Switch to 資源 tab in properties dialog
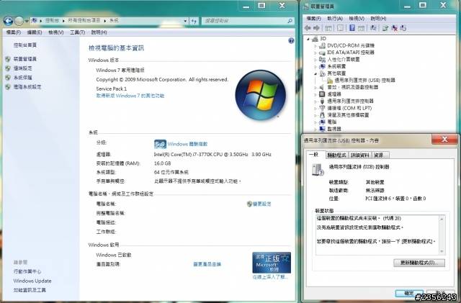This screenshot has height=303, width=461. point(381,155)
